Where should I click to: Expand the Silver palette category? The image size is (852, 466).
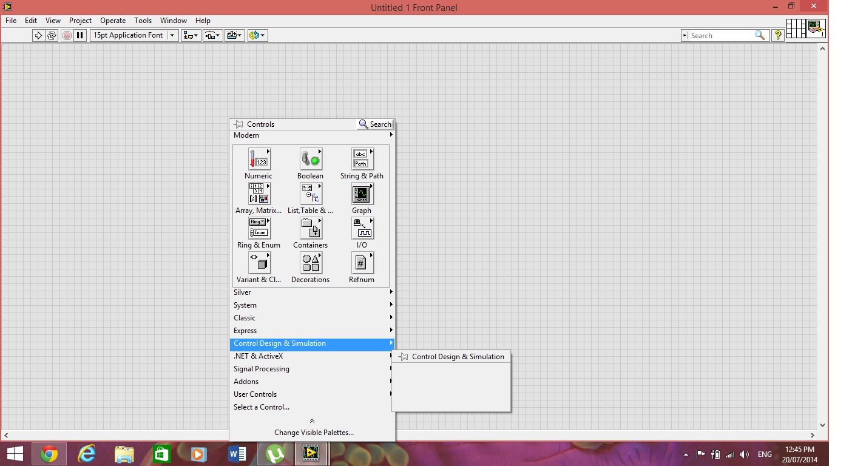coord(312,292)
